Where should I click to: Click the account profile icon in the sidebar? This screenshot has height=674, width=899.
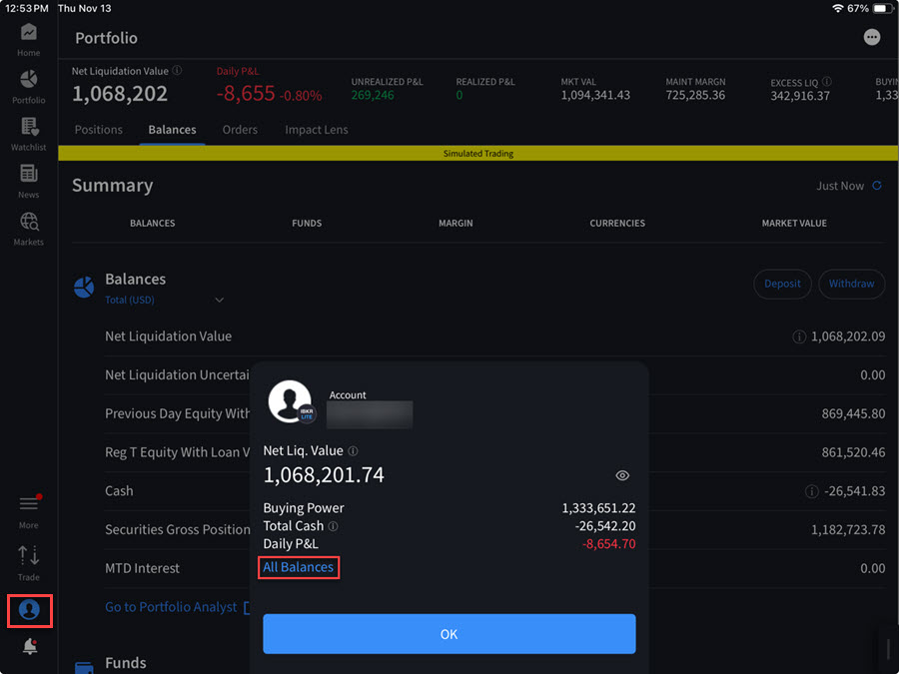click(x=29, y=610)
